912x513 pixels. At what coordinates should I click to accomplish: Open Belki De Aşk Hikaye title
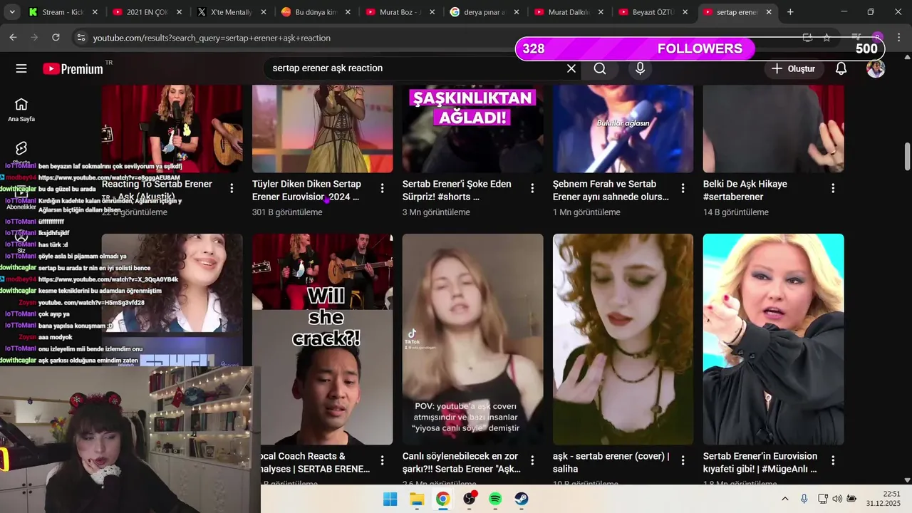tap(745, 190)
